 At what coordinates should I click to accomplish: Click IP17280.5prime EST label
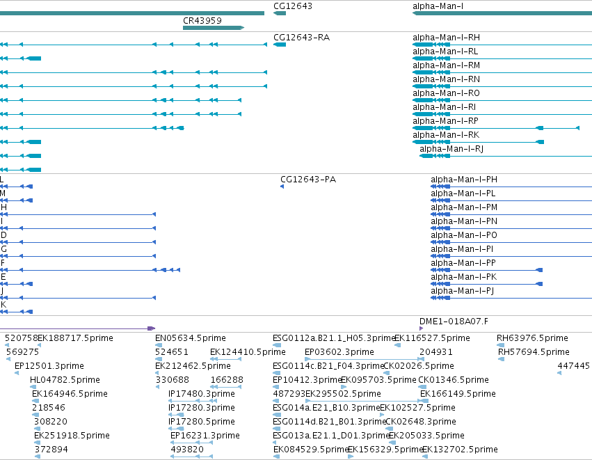click(202, 422)
